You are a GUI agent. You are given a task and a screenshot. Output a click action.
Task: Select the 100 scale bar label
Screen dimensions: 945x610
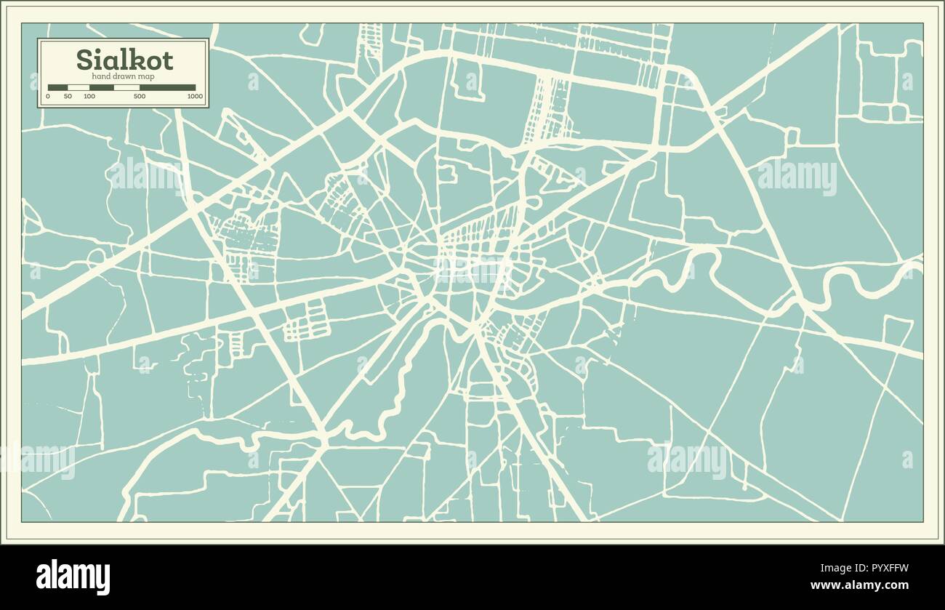pyautogui.click(x=89, y=96)
